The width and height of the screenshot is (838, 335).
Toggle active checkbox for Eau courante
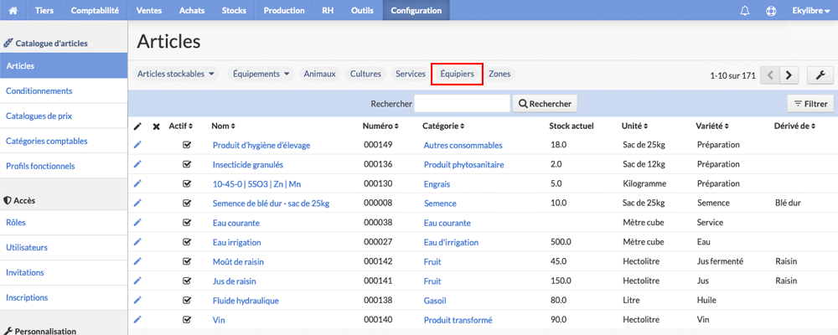coord(187,222)
